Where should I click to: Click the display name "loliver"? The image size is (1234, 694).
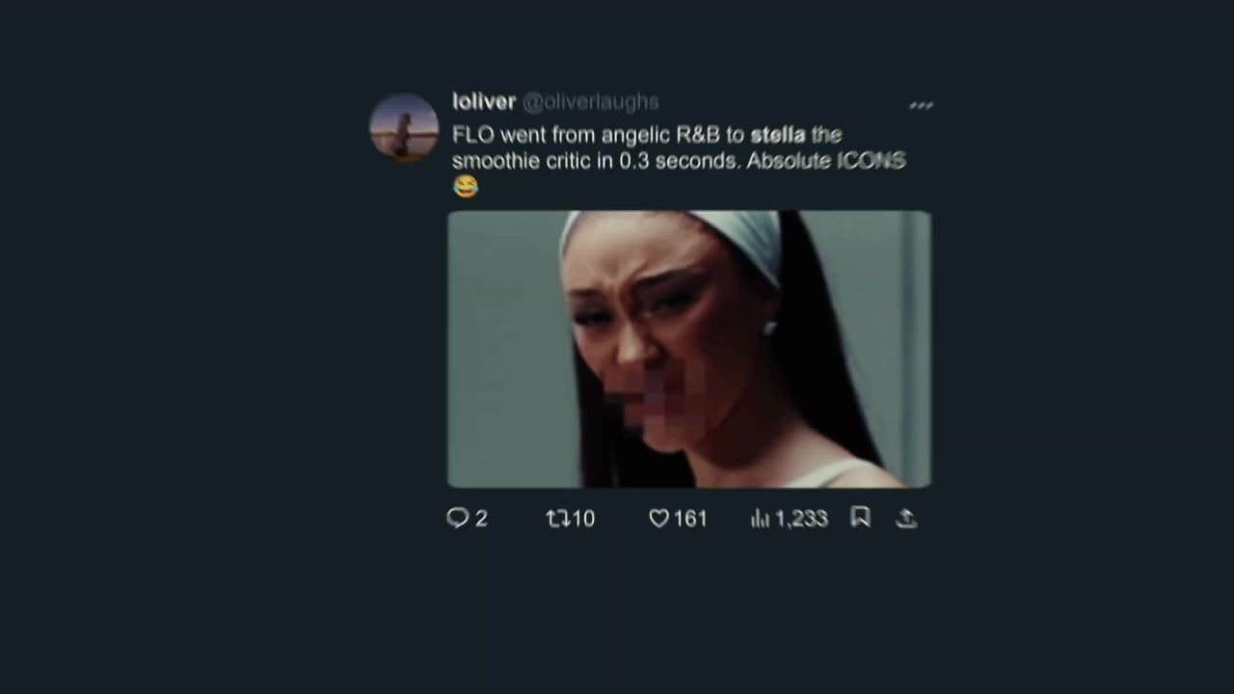click(x=484, y=101)
